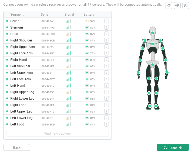This screenshot has width=192, height=154.
Task: Select the Sternum segment row label
Action: tap(16, 27)
